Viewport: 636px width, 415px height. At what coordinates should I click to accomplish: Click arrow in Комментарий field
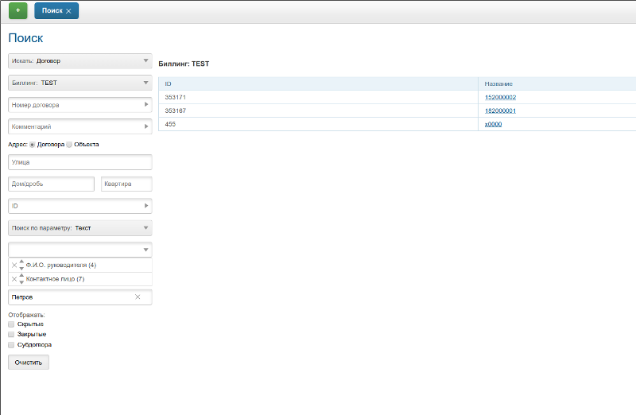click(146, 126)
